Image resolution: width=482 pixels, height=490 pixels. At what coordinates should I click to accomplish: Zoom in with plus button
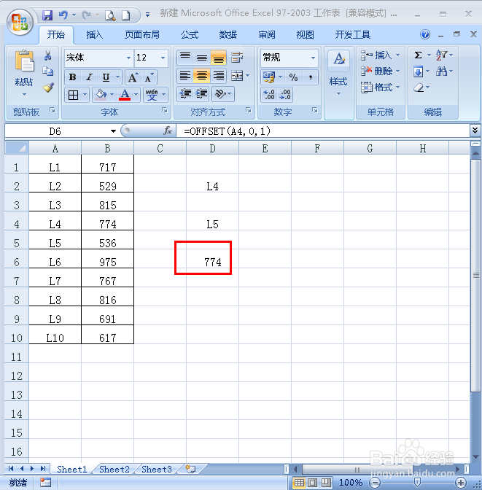[461, 483]
